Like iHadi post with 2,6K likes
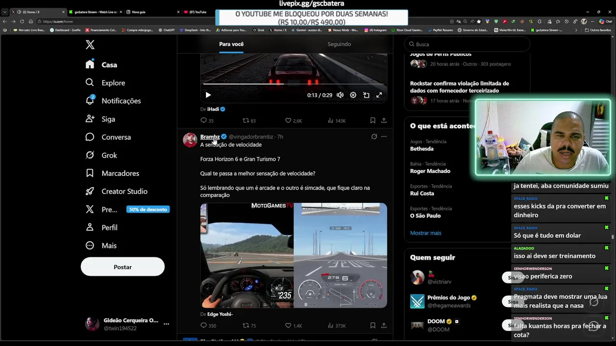Screen dimensions: 616x346 tap(294, 121)
